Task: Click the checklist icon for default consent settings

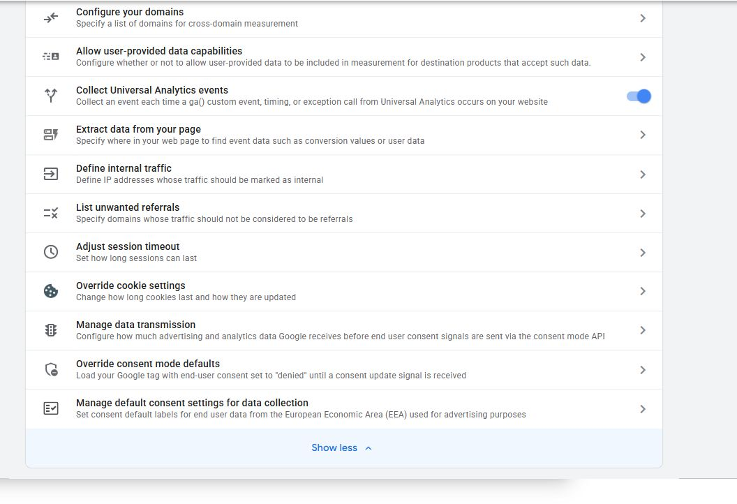Action: click(x=51, y=408)
